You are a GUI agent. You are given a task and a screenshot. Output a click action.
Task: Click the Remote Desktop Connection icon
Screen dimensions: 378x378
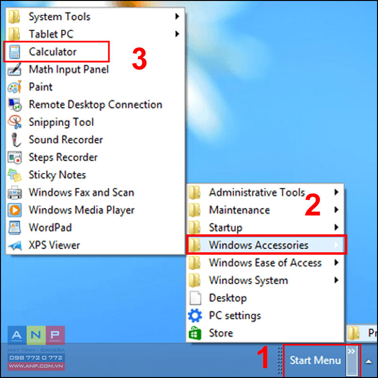pyautogui.click(x=15, y=104)
